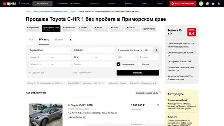Viewport: 224px width, 126px height.
Task: Open the messages chat bubble icon
Action: pos(208,4)
